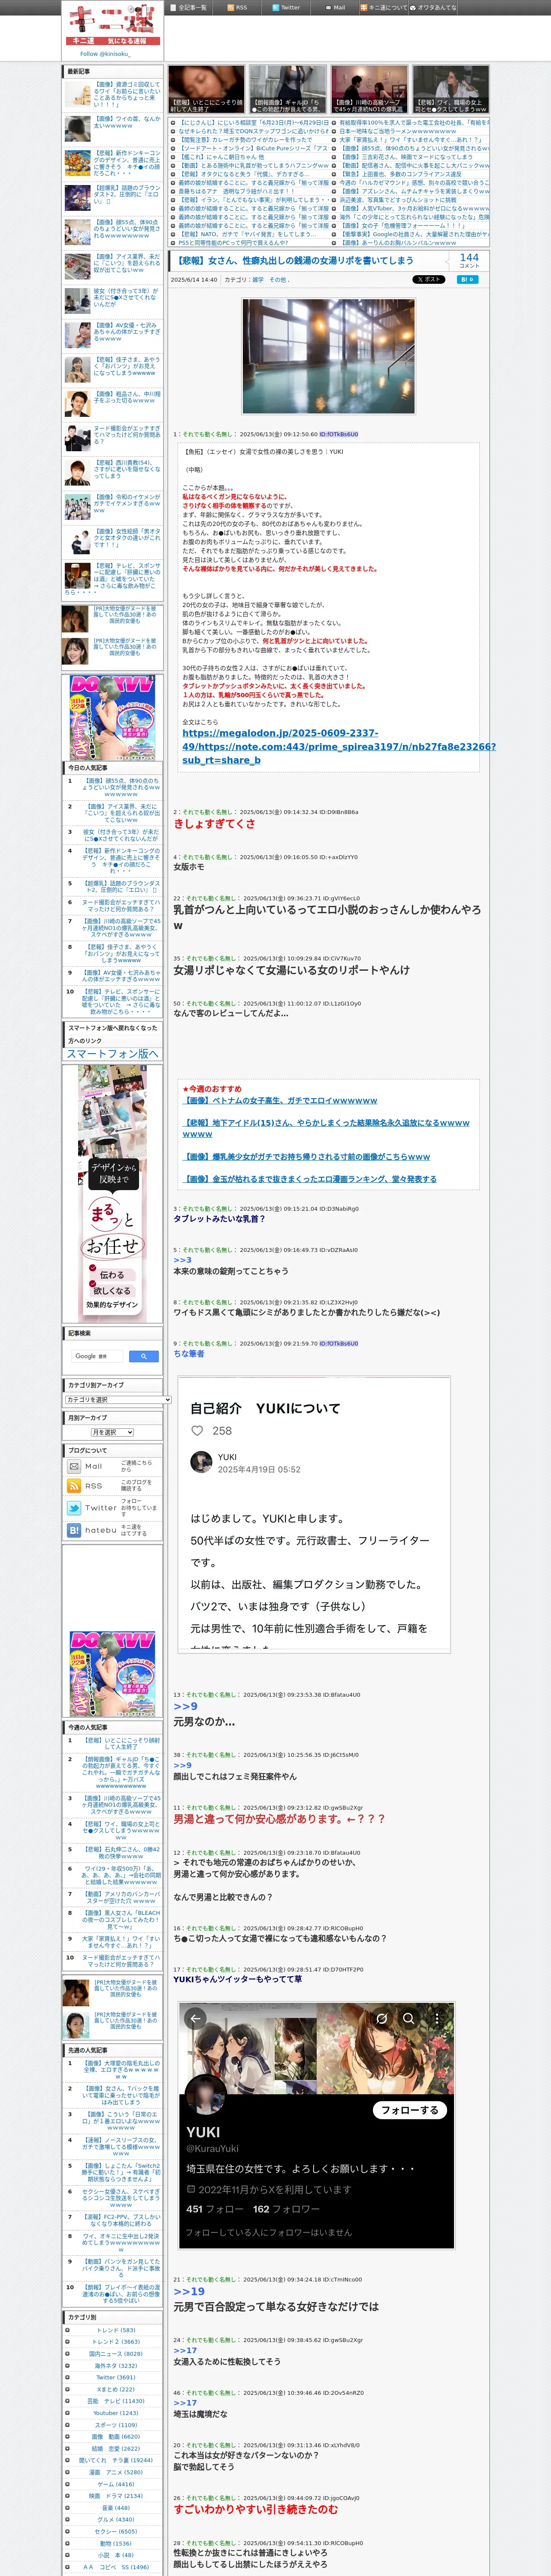Open ranking item 1 腰55点、体90点

tap(121, 787)
